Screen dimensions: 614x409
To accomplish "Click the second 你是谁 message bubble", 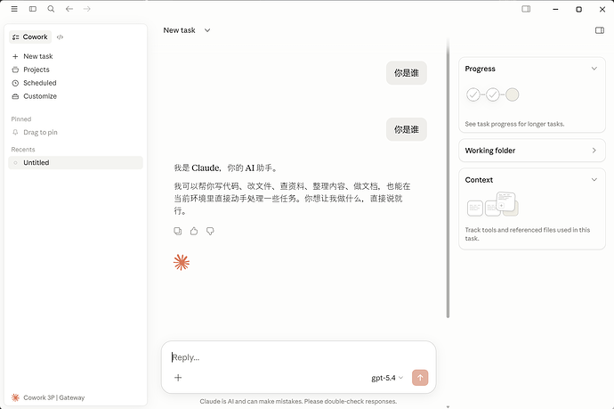I will (x=407, y=129).
